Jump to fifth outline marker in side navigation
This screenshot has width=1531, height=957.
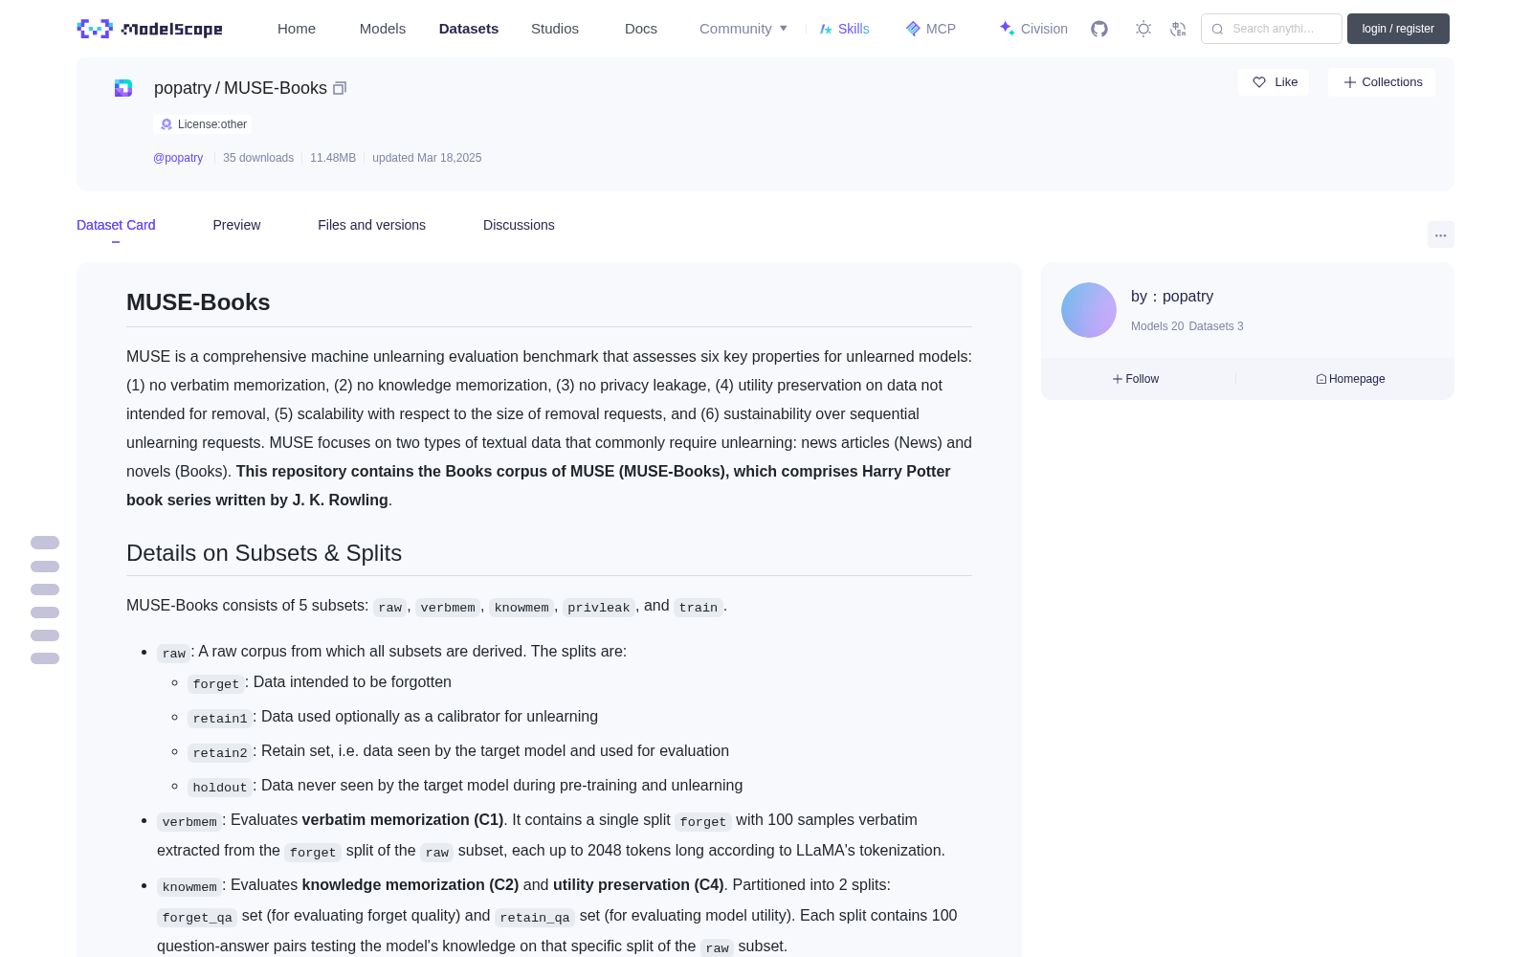tap(45, 635)
